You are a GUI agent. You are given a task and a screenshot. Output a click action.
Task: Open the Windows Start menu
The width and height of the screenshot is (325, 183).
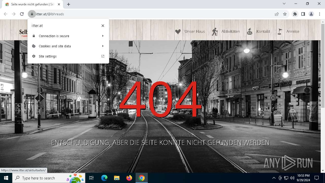tap(6, 178)
